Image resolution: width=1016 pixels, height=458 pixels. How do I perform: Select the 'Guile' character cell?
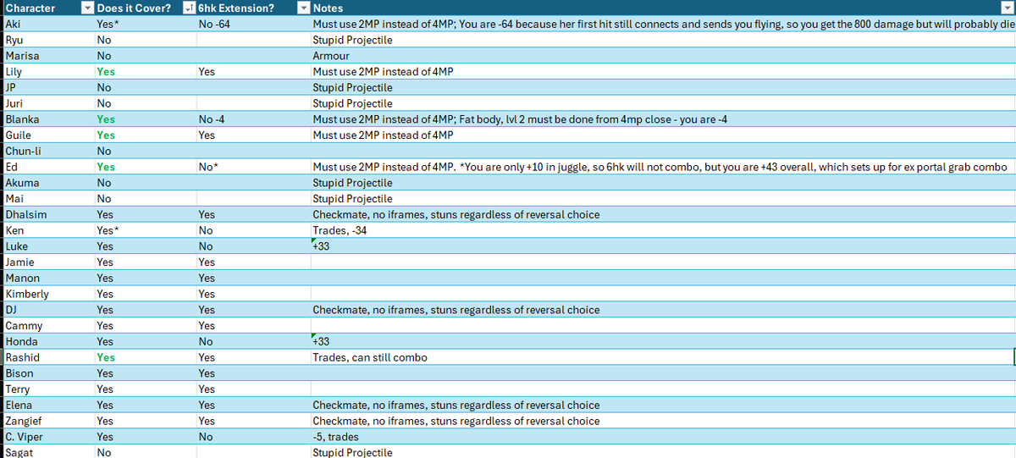click(47, 135)
